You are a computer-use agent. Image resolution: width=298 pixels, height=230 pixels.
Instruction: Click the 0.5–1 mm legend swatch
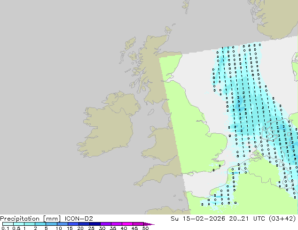pos(19,224)
